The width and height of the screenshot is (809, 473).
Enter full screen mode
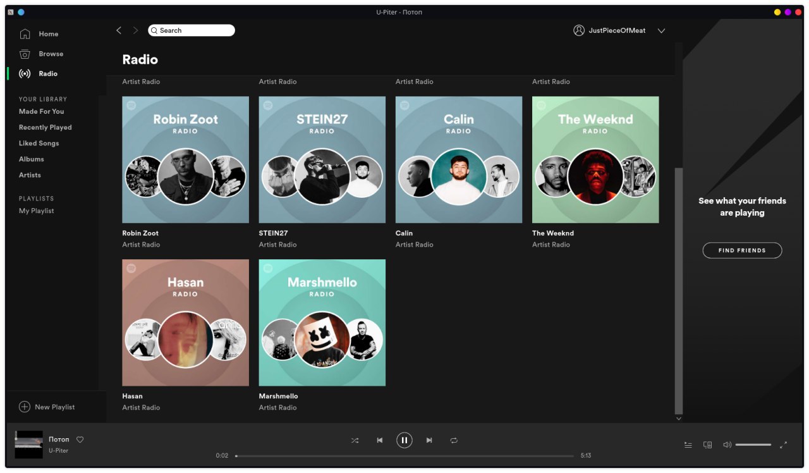point(783,445)
